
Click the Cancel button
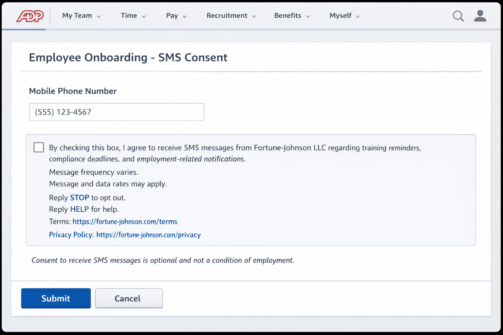[128, 298]
